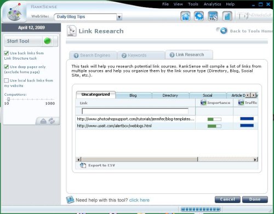Click the Link filter input field

(135, 111)
